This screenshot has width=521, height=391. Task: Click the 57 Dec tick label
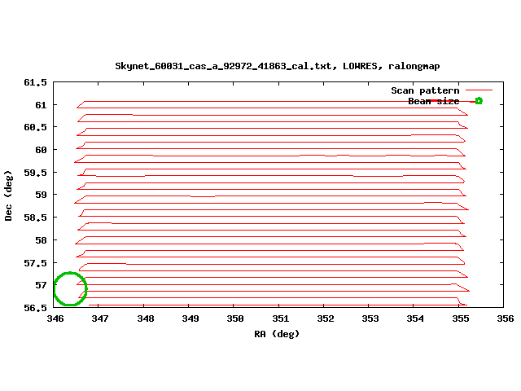tap(41, 285)
